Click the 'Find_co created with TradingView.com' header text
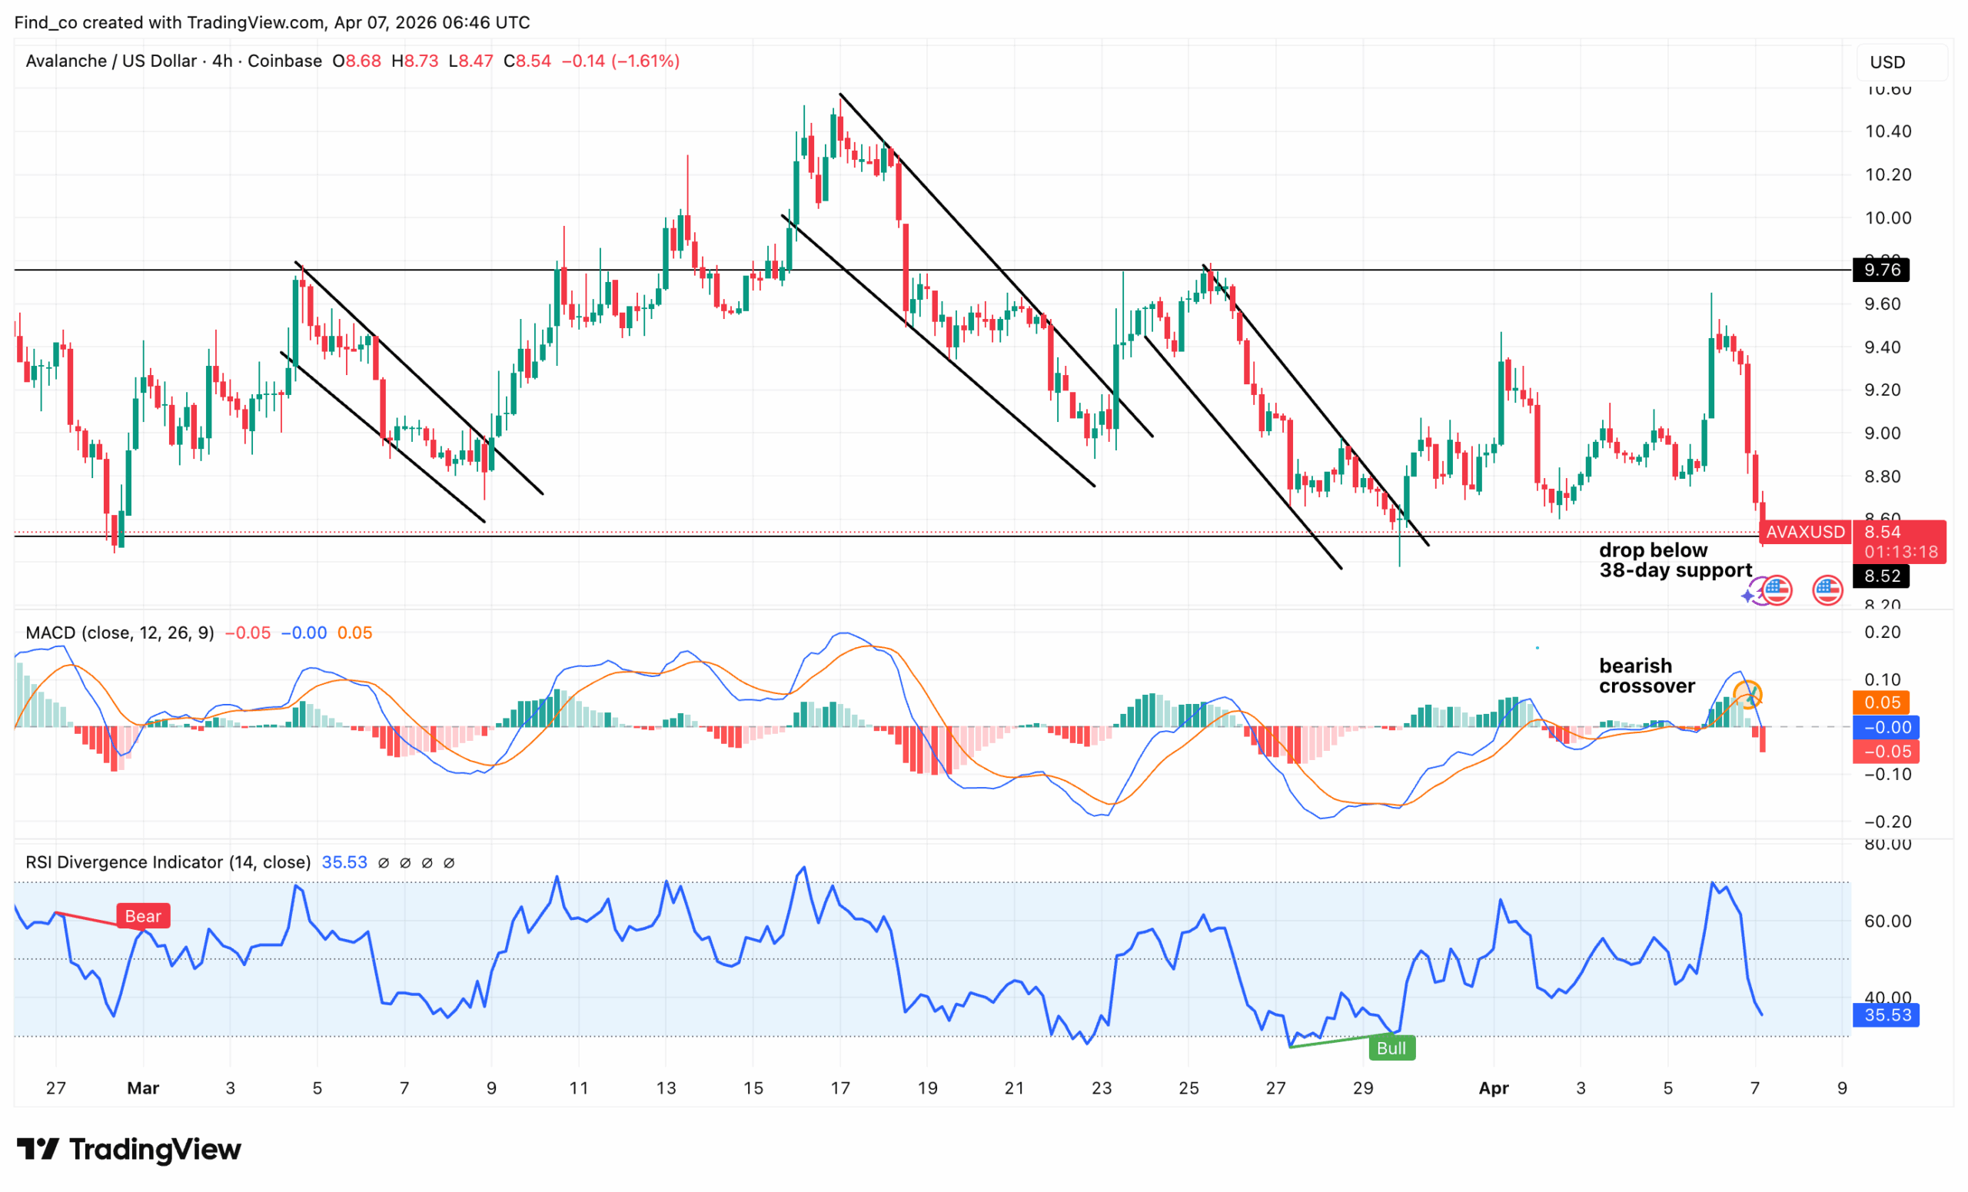 [170, 22]
